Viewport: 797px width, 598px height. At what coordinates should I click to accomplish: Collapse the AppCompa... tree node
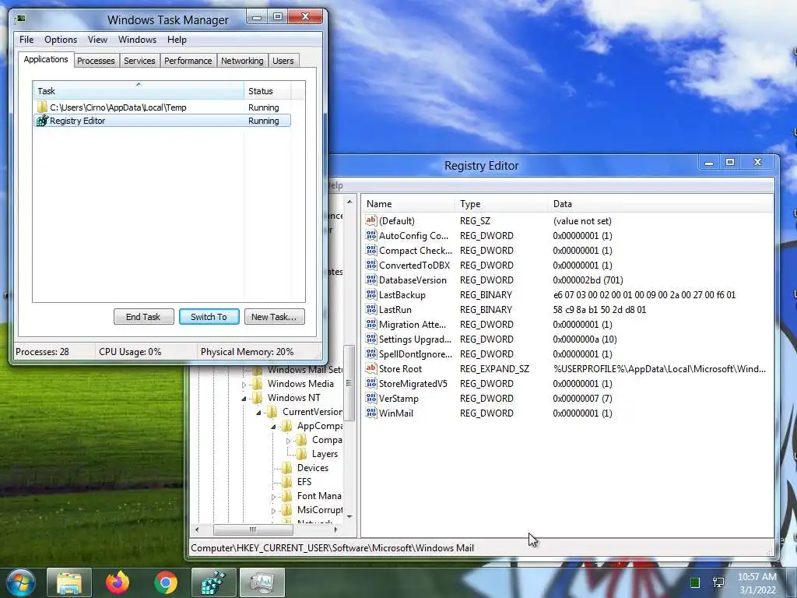point(273,426)
